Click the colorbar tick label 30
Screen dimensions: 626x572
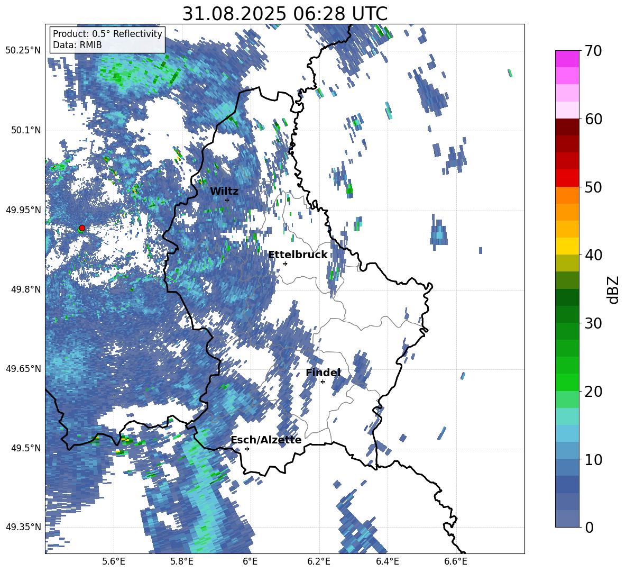coord(593,323)
